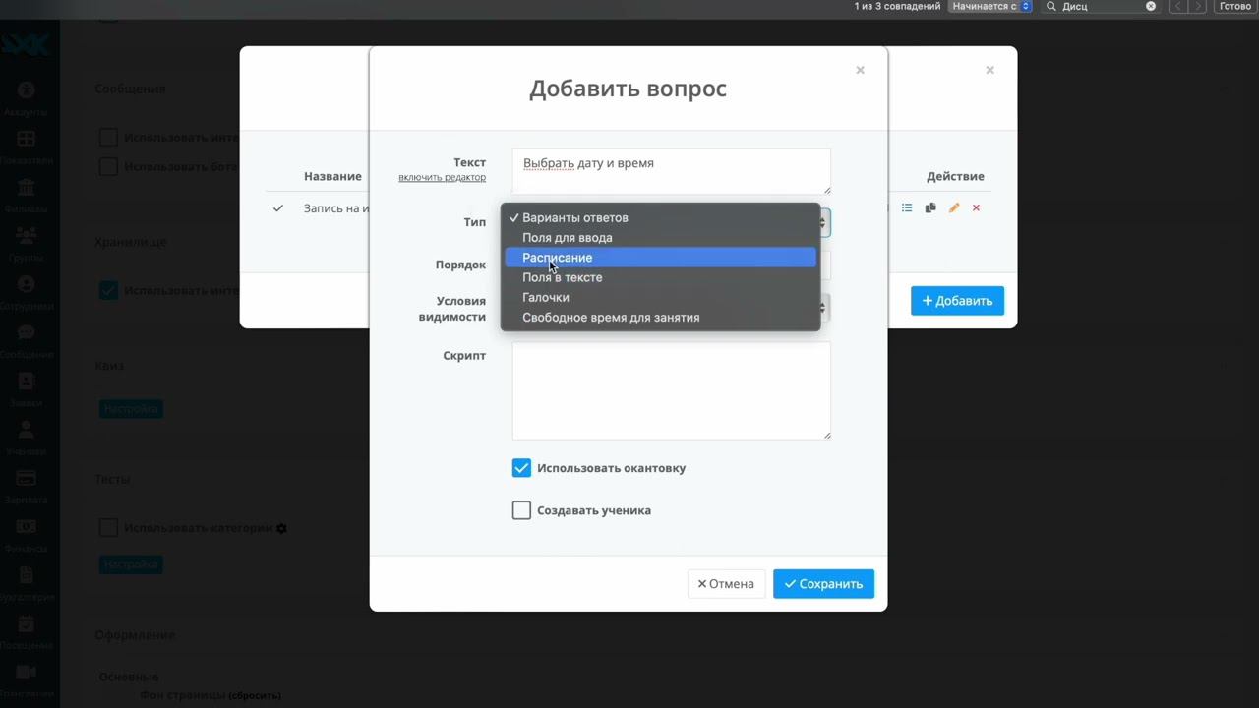This screenshot has height=708, width=1259.
Task: Open Филиалы in the left sidebar
Action: click(x=26, y=196)
